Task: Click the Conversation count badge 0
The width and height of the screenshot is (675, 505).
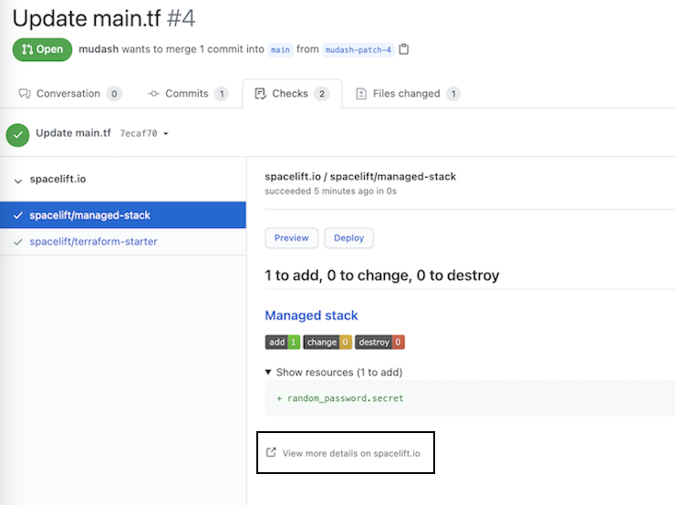Action: pos(114,94)
